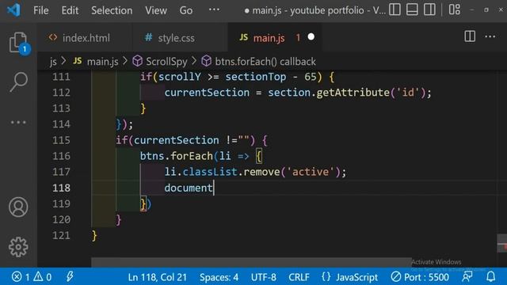
Task: Close the unsaved main.js tab dot
Action: pos(311,37)
